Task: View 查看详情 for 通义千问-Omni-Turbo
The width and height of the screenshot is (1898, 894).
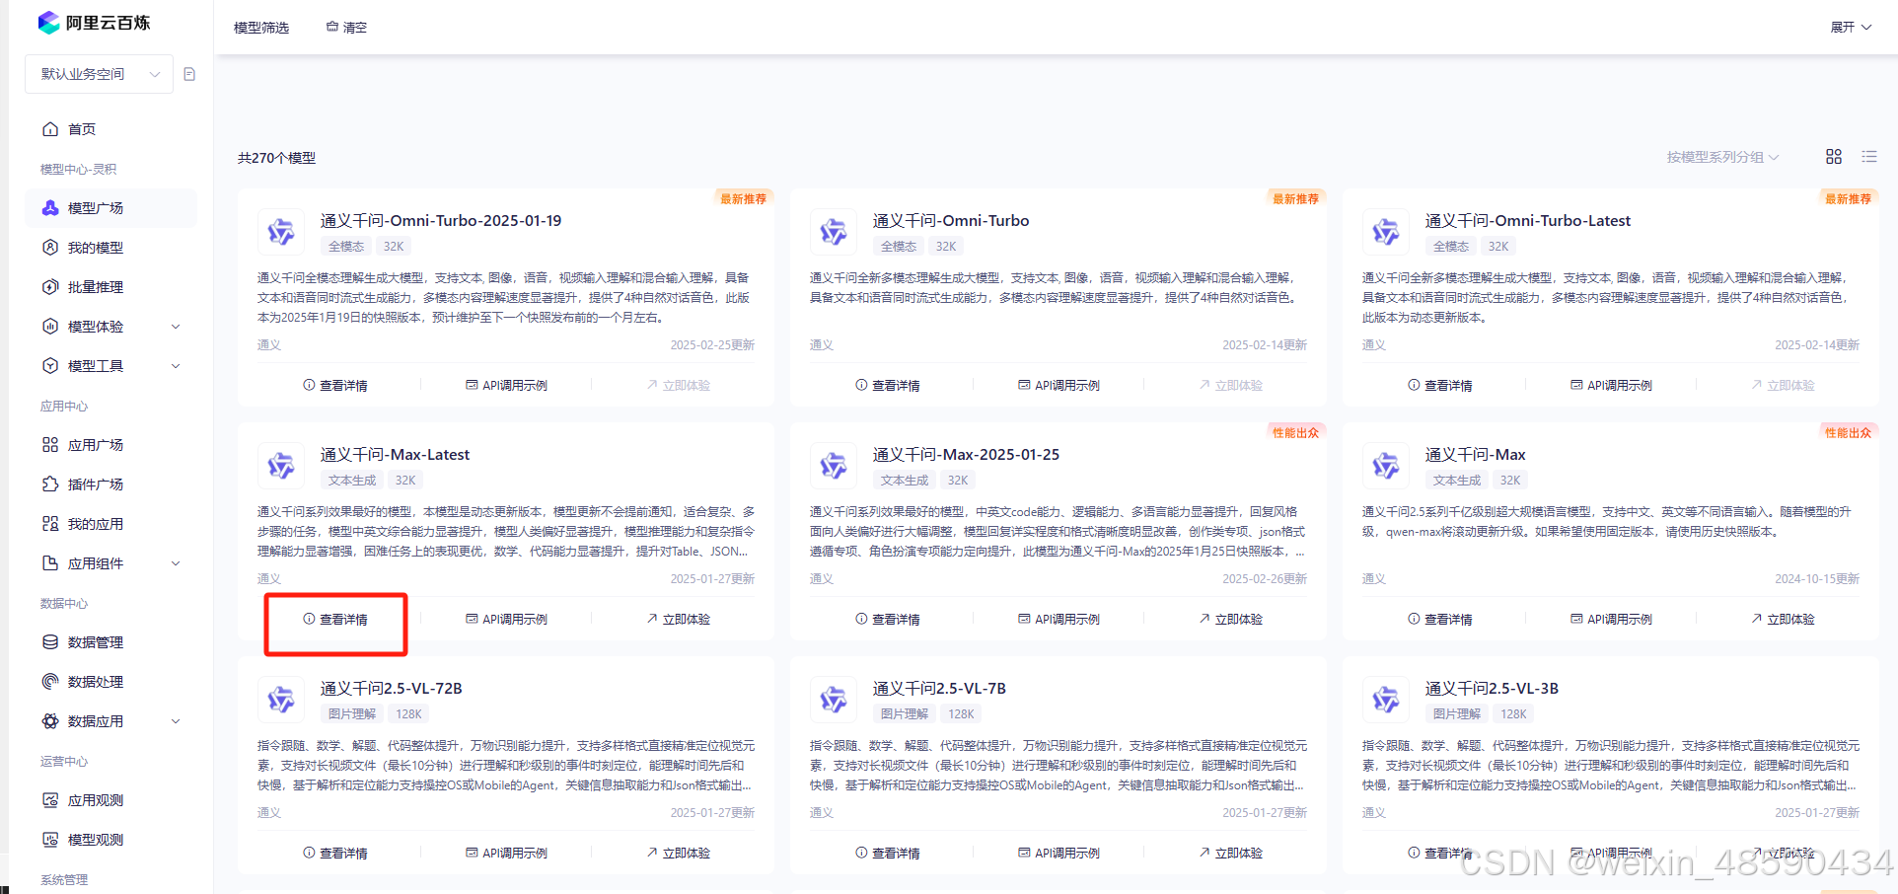Action: [x=888, y=386]
